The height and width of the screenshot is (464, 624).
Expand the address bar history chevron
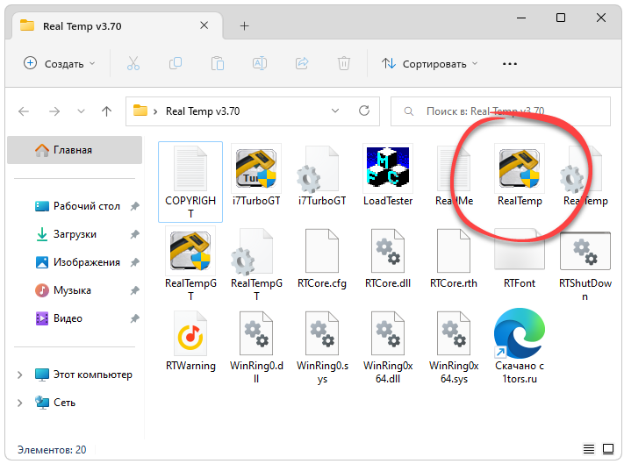click(335, 111)
